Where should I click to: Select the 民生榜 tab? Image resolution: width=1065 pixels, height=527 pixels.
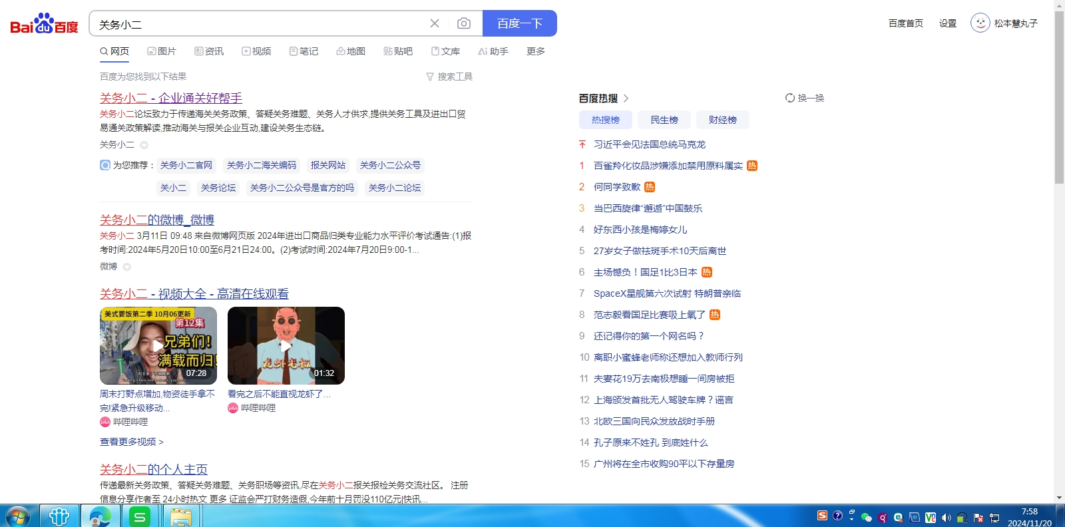click(664, 120)
